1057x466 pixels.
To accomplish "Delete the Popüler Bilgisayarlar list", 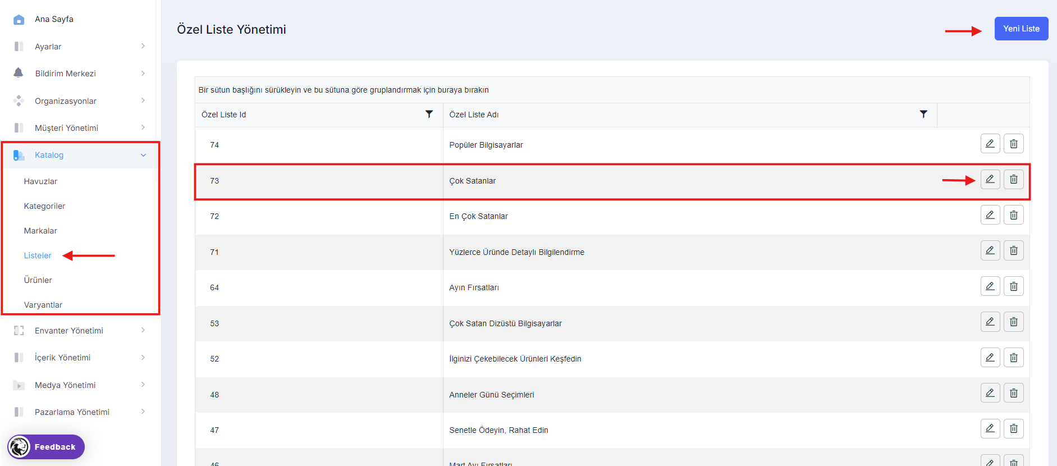I will point(1014,144).
